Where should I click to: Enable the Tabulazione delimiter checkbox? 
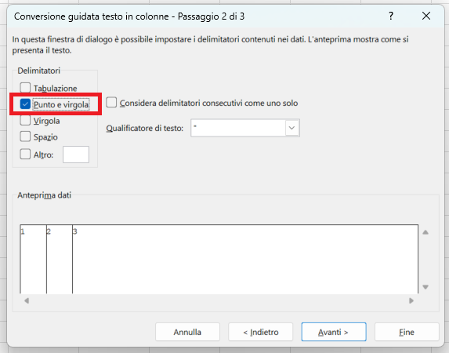(25, 87)
